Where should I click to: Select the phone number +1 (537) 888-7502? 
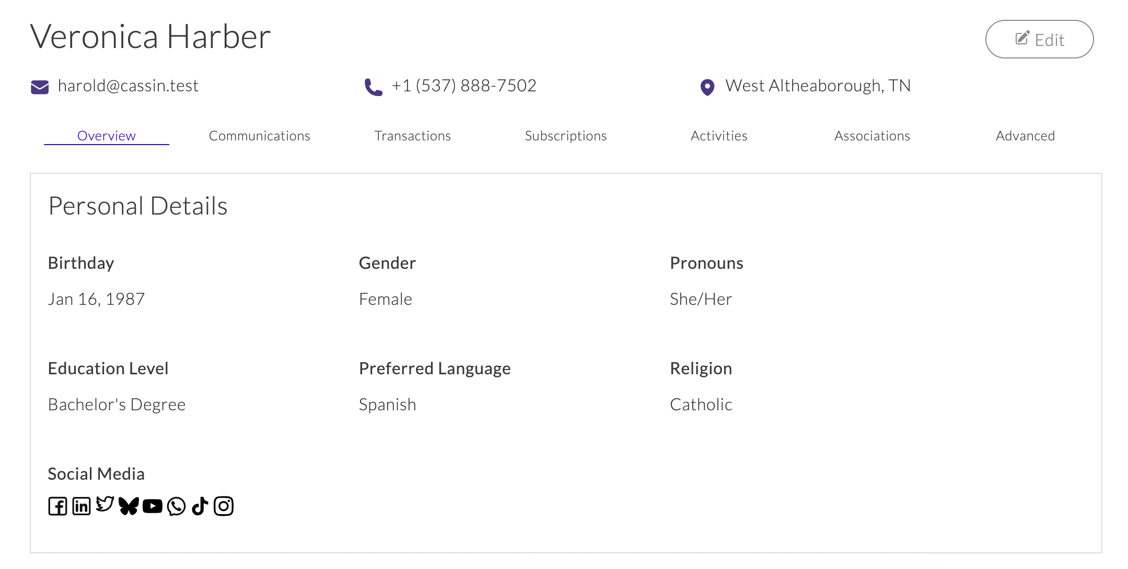[463, 86]
